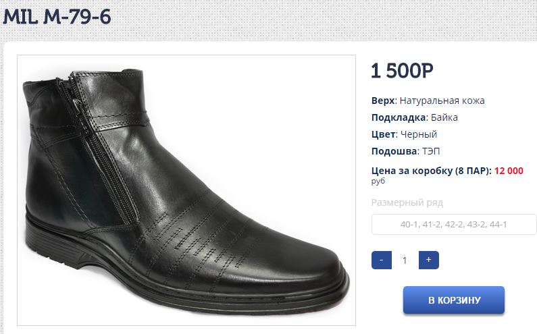Decrease quantity with the minus button
The image size is (537, 334).
(382, 260)
